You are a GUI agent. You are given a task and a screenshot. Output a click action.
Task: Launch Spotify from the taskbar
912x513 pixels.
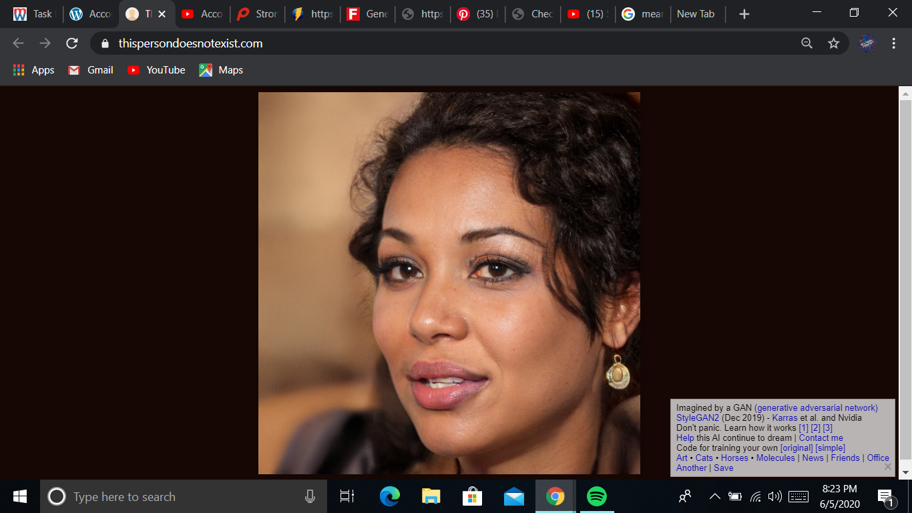tap(596, 496)
